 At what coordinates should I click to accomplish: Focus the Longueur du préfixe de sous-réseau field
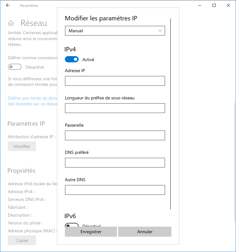115,108
